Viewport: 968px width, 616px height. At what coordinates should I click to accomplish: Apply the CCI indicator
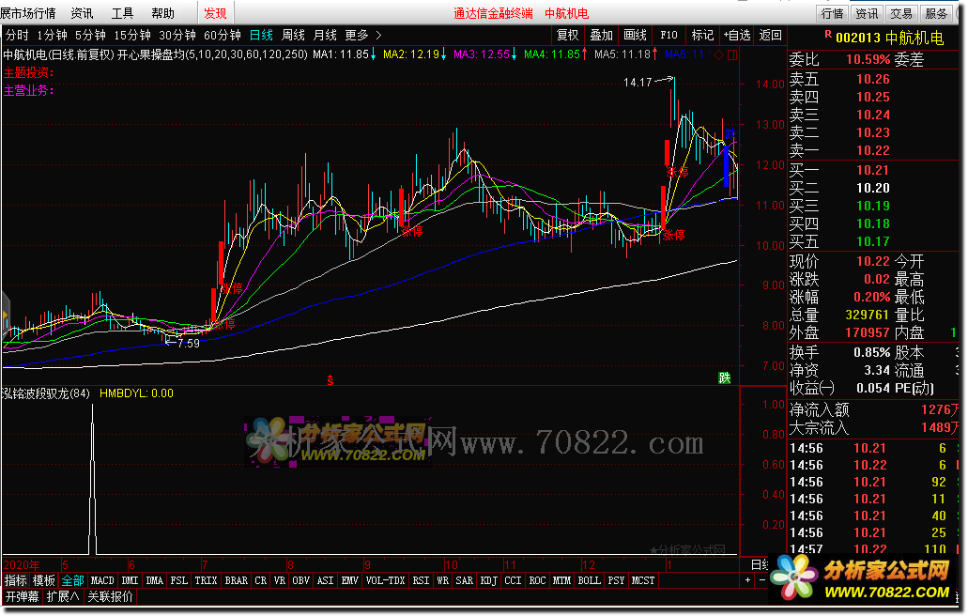tap(513, 580)
